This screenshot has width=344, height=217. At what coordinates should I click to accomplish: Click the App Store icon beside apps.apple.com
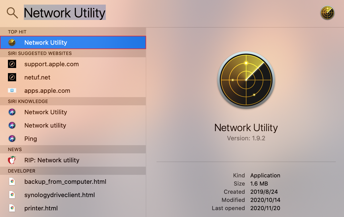point(12,90)
